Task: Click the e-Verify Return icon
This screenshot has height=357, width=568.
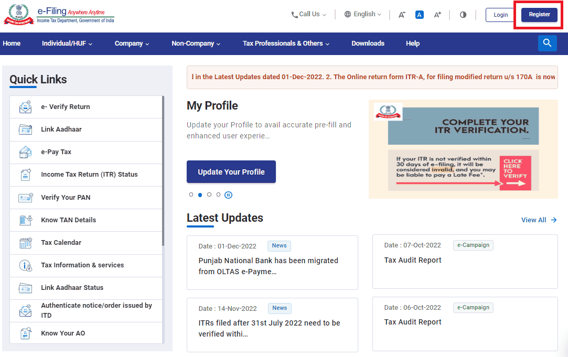Action: 25,107
